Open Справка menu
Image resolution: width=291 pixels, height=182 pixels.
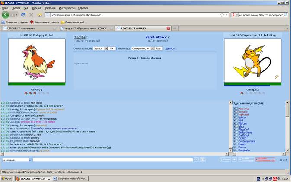[x=83, y=8]
